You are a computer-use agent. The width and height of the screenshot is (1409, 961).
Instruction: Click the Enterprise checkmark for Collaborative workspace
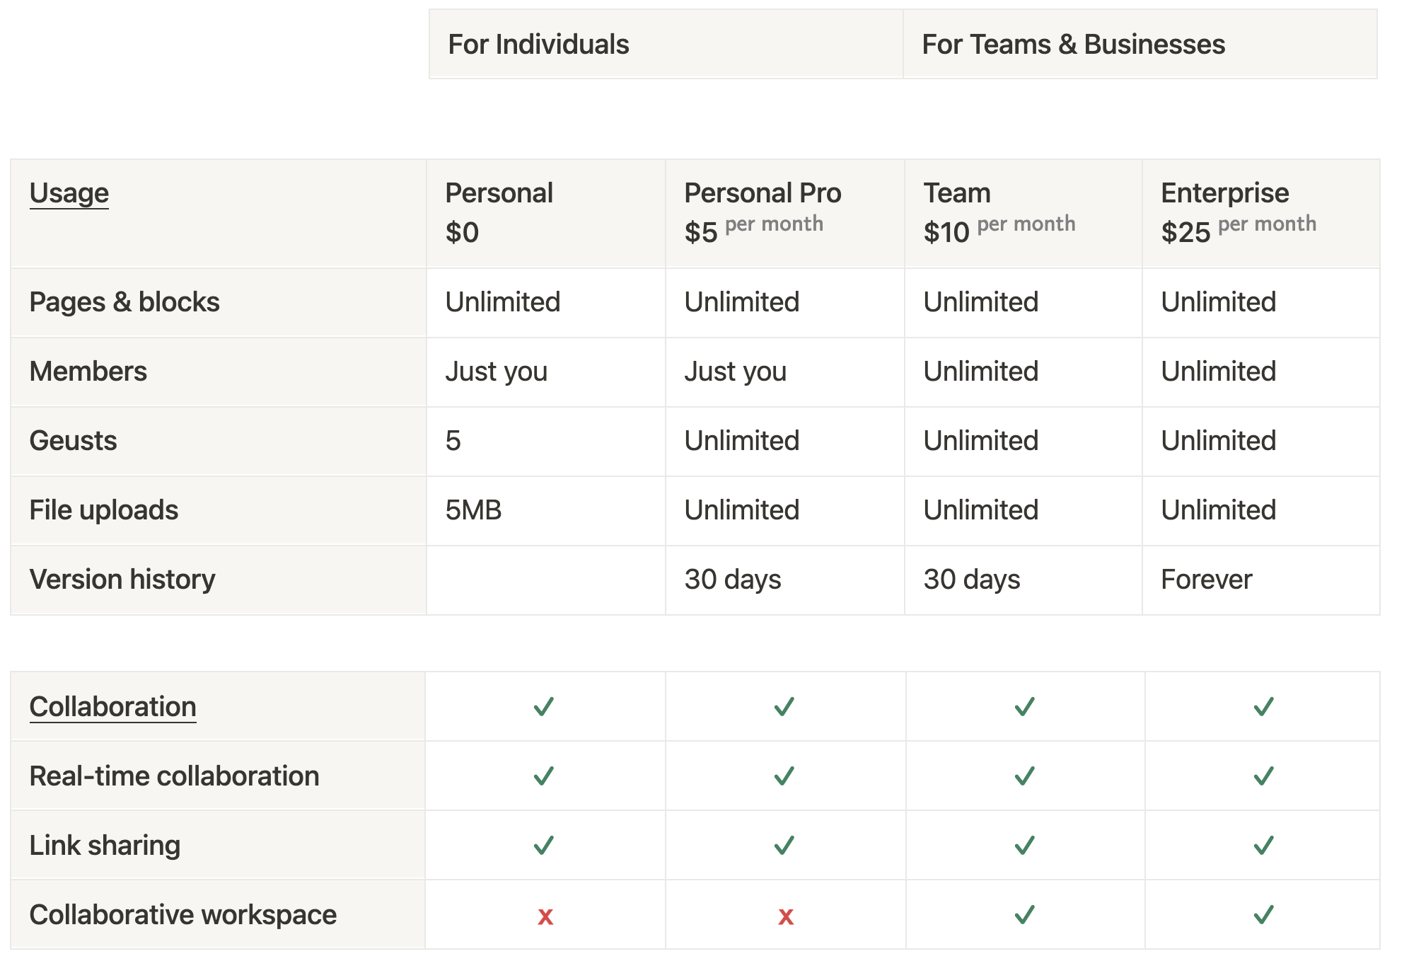[1263, 914]
